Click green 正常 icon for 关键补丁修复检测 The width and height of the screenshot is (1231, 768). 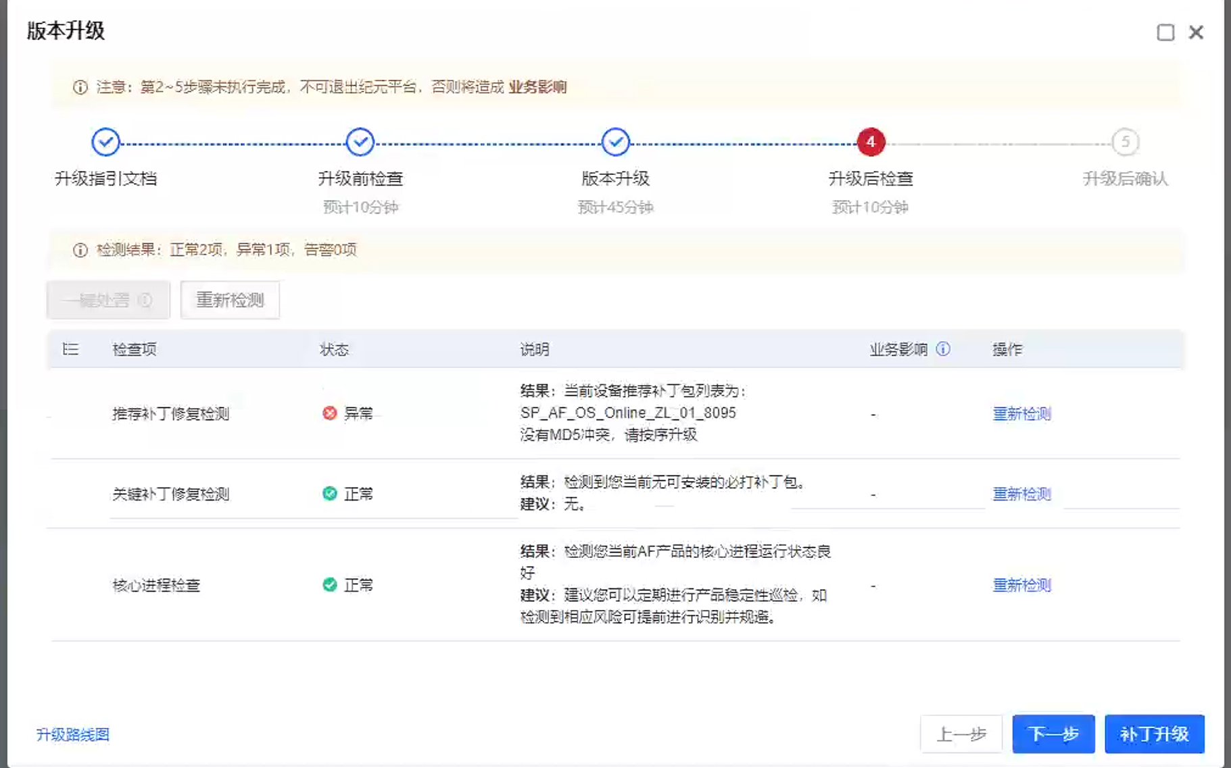tap(330, 494)
